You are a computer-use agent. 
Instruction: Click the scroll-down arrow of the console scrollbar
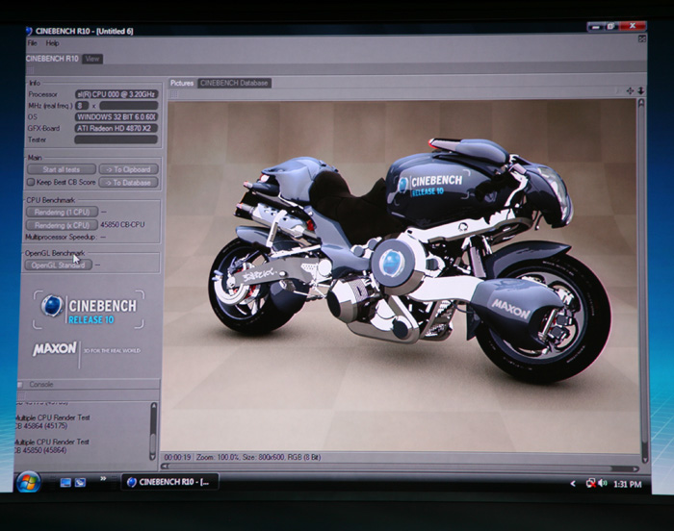coord(152,456)
